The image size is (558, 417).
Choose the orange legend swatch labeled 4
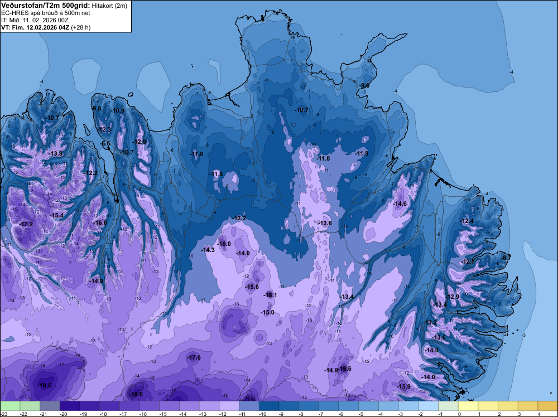click(548, 406)
